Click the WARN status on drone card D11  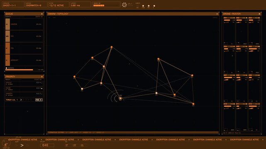(x=245, y=130)
